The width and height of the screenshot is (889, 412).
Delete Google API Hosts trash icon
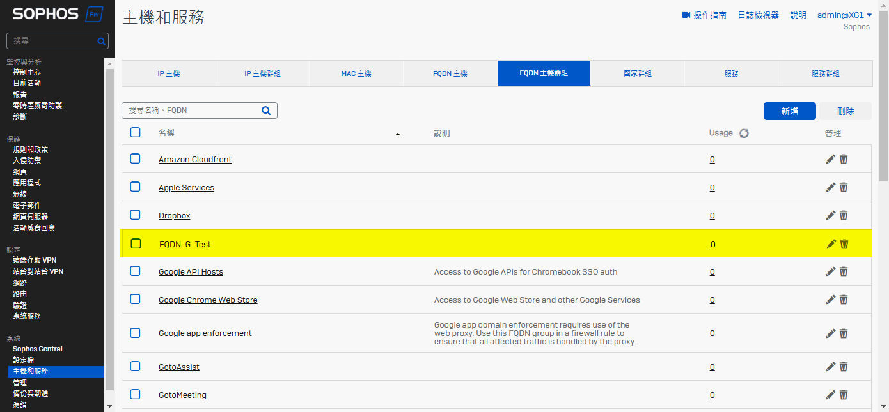click(844, 271)
